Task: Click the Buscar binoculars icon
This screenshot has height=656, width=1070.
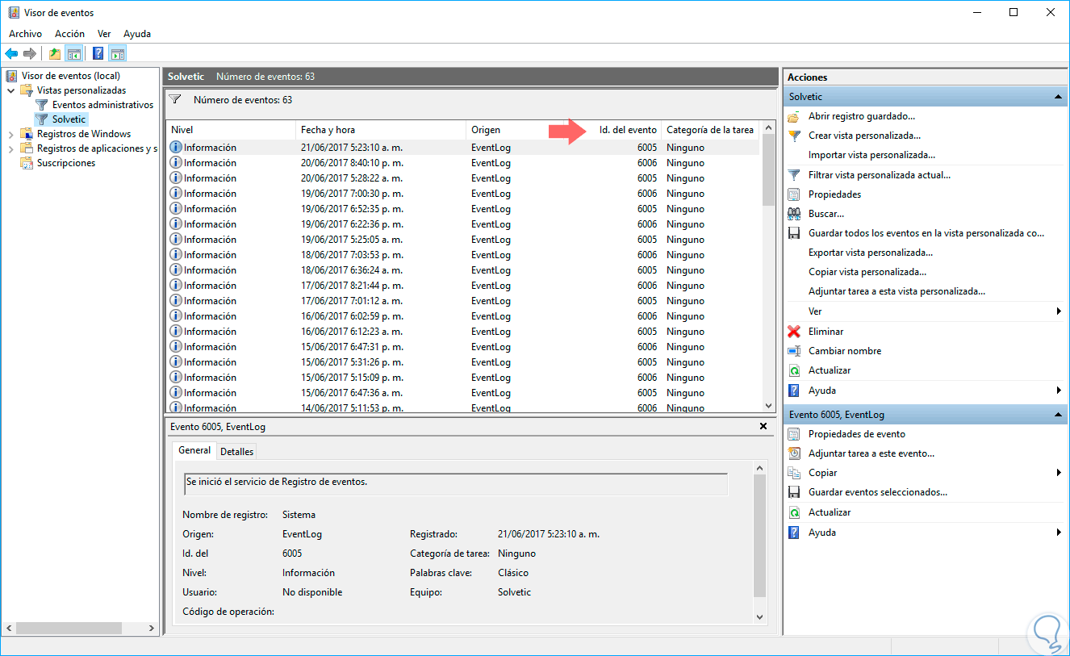Action: click(x=794, y=214)
